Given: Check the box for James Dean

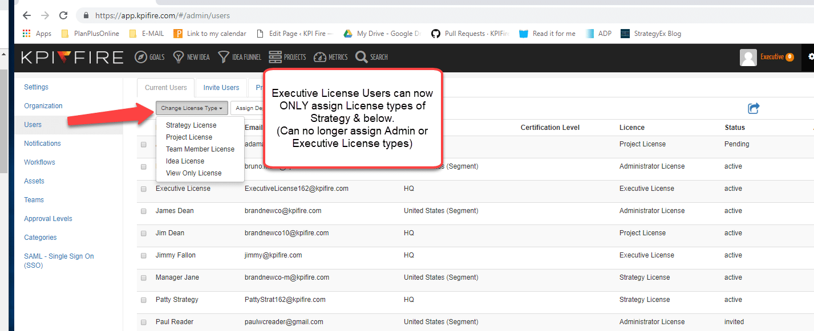Looking at the screenshot, I should (x=144, y=211).
